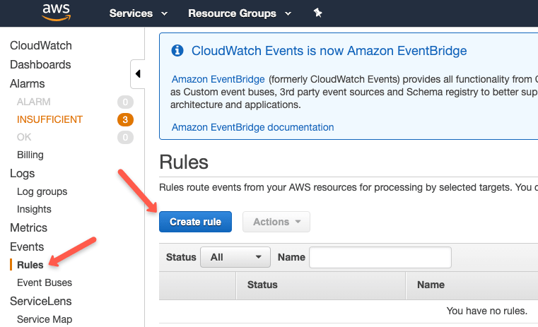Click the AWS logo home icon
538x327 pixels.
pos(57,13)
